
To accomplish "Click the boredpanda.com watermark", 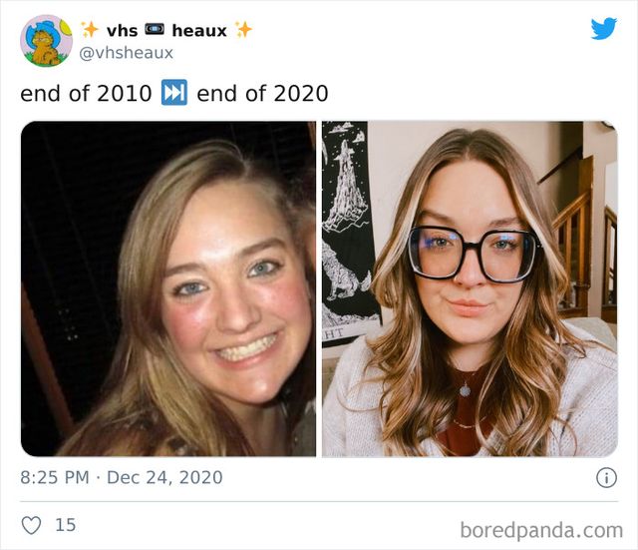I will click(x=541, y=529).
